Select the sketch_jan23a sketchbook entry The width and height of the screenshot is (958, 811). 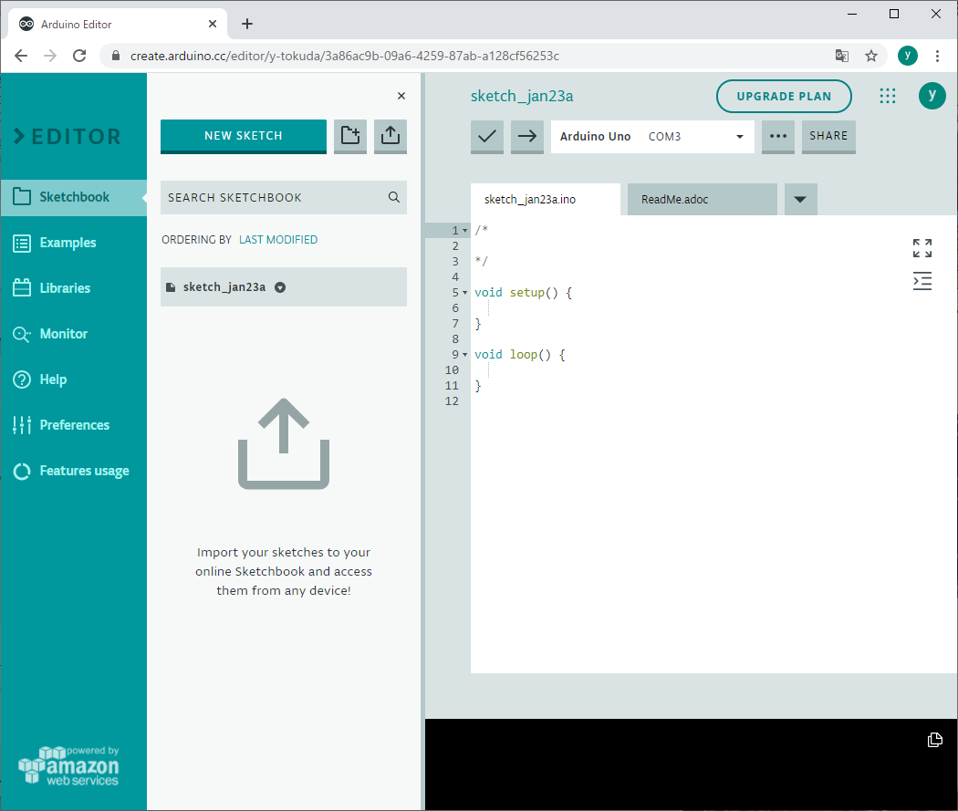pos(284,287)
